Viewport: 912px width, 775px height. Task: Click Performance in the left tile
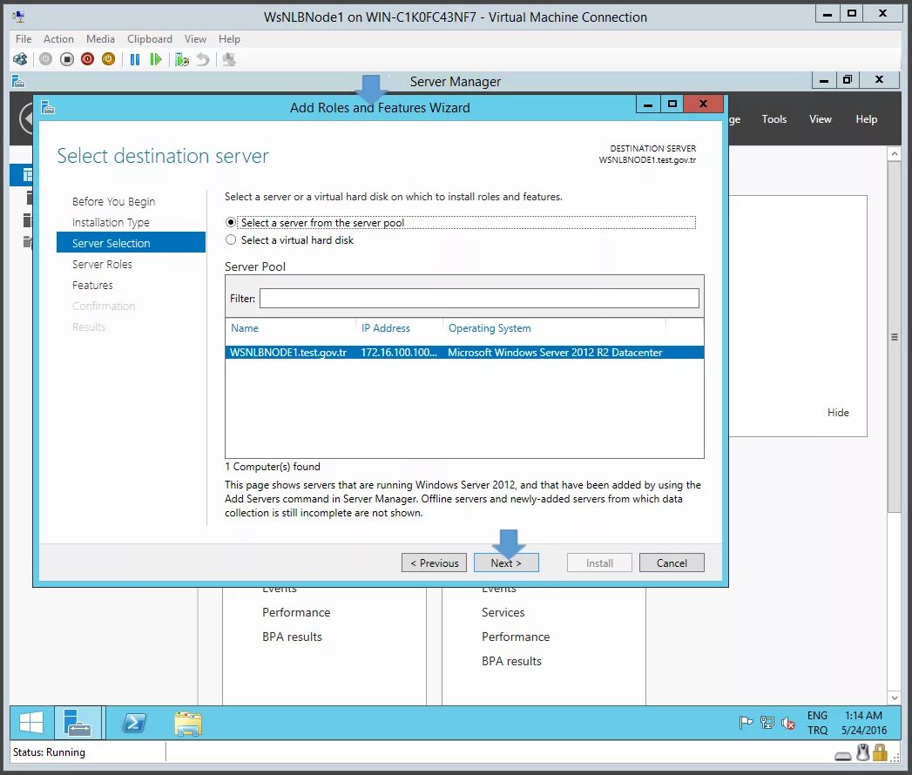(x=296, y=612)
